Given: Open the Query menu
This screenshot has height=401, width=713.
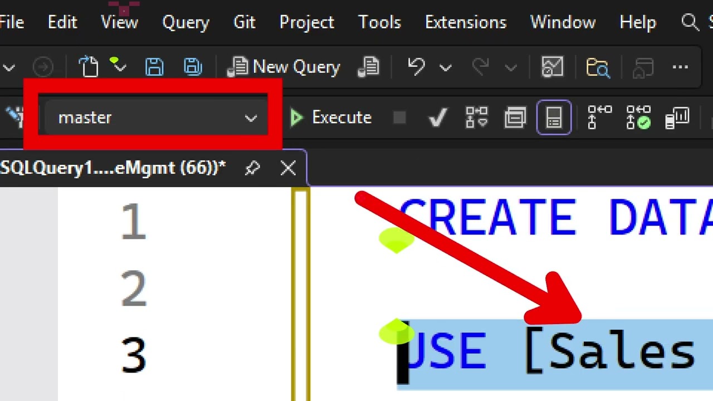Looking at the screenshot, I should 185,22.
